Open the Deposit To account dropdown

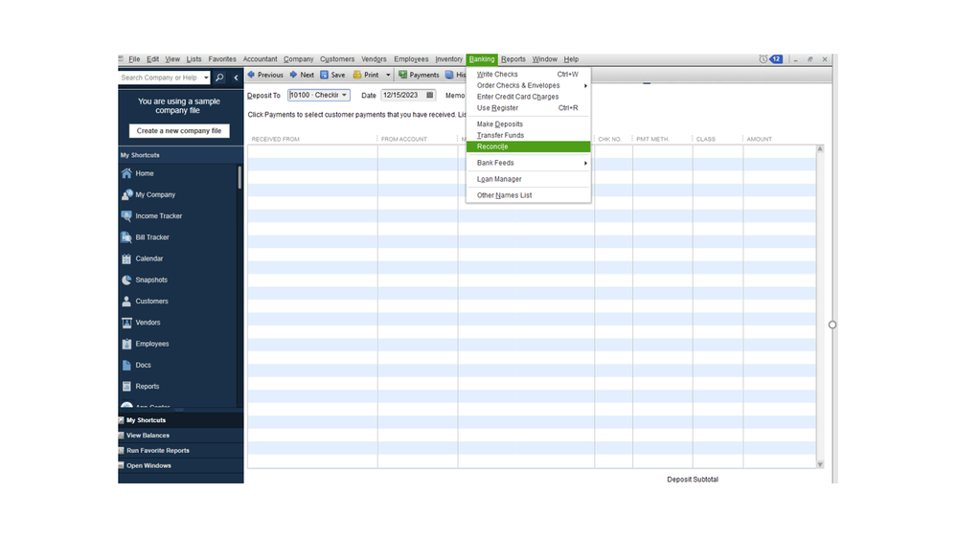click(344, 95)
